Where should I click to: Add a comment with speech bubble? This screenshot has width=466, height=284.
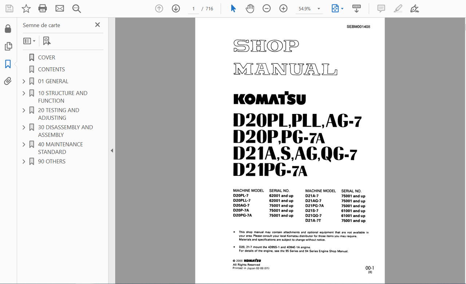(x=381, y=8)
